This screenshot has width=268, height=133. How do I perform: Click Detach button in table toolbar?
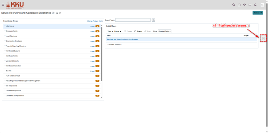tap(138, 31)
